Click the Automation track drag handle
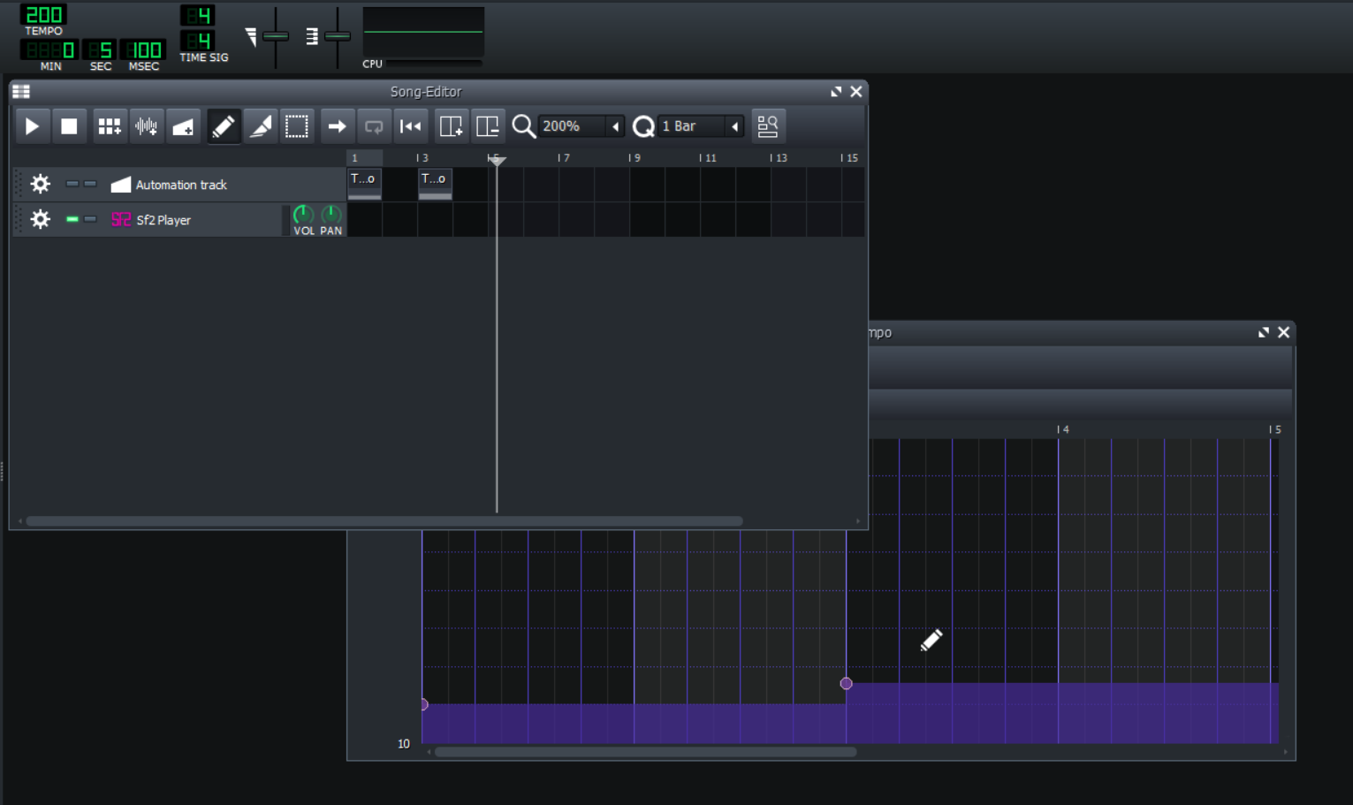The image size is (1353, 805). (17, 185)
